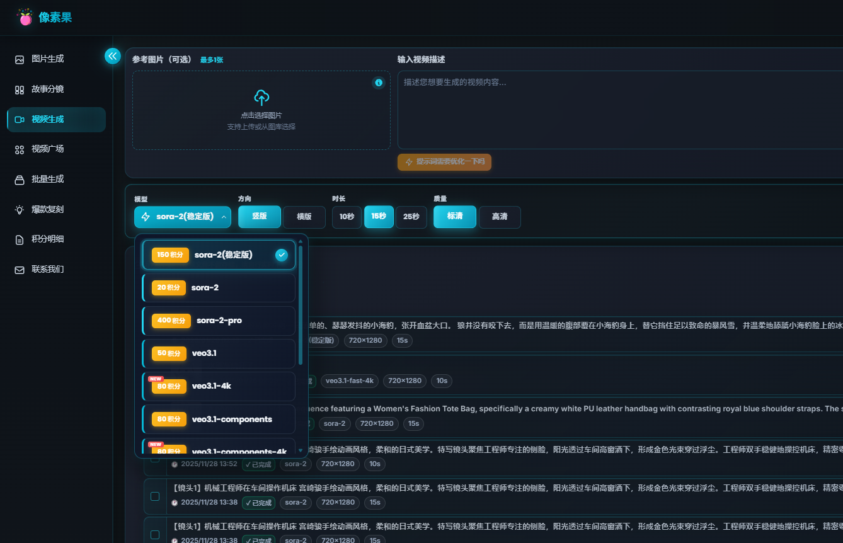
Task: Select the 横版 orientation option
Action: pos(304,217)
